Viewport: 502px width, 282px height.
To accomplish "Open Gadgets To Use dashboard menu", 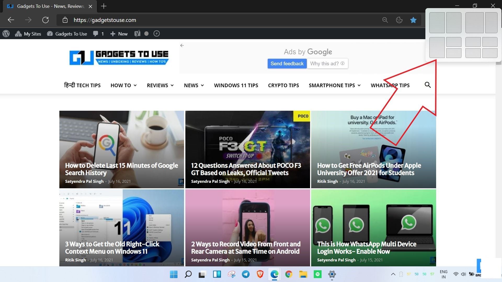I will [x=67, y=34].
